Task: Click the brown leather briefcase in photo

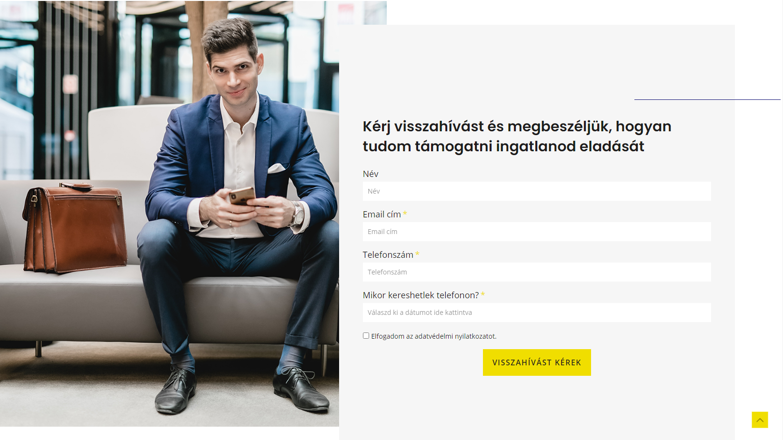Action: [75, 229]
